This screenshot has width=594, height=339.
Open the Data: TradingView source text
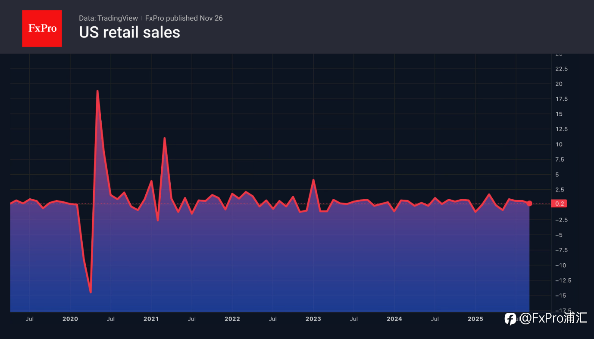108,18
